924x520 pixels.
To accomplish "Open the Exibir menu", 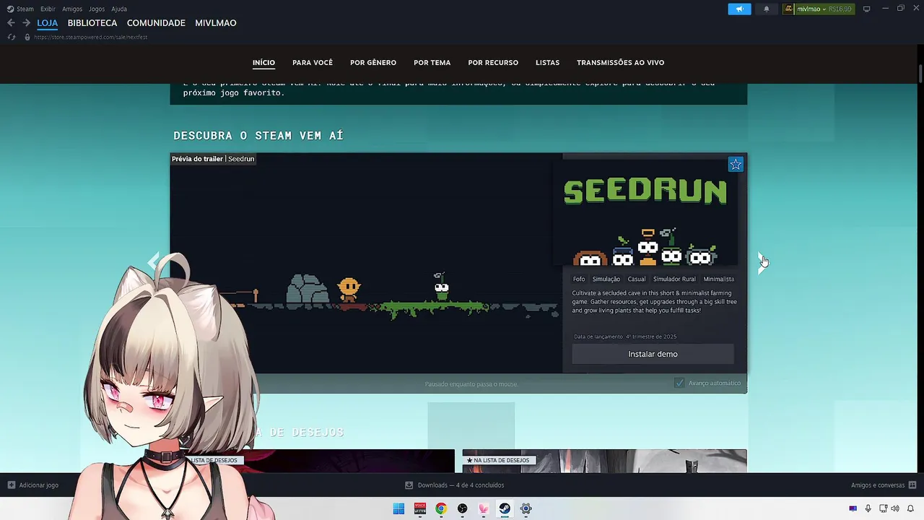I will coord(48,9).
